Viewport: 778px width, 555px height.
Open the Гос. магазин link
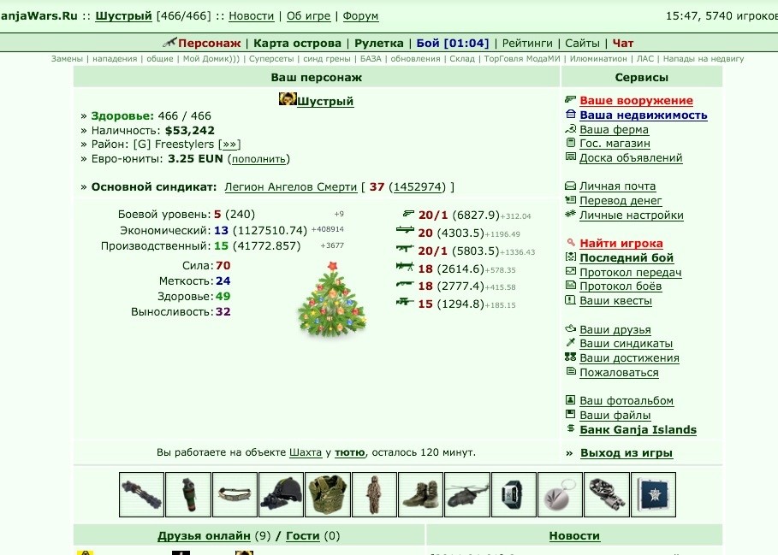pos(615,144)
